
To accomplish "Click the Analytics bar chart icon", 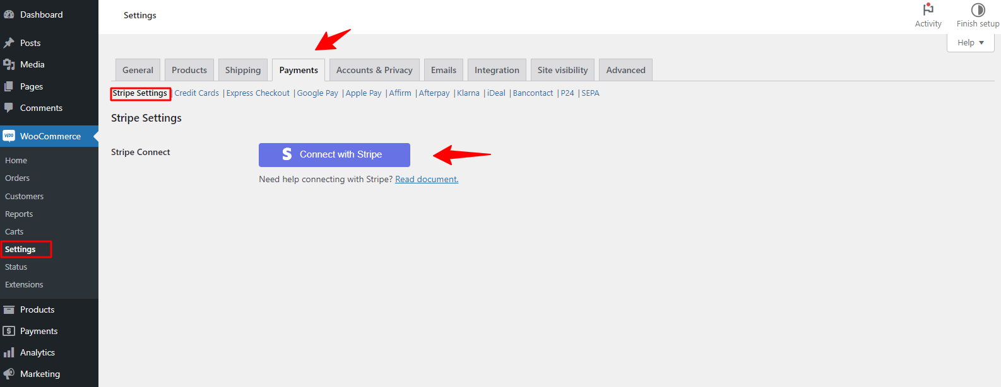I will 9,352.
